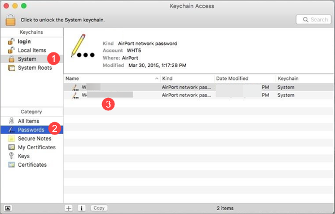The image size is (335, 214).
Task: Click the second row's password pencil icon
Action: [75, 95]
